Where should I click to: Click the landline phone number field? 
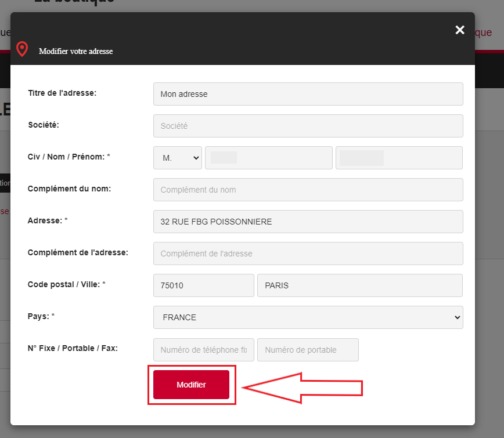pyautogui.click(x=203, y=350)
